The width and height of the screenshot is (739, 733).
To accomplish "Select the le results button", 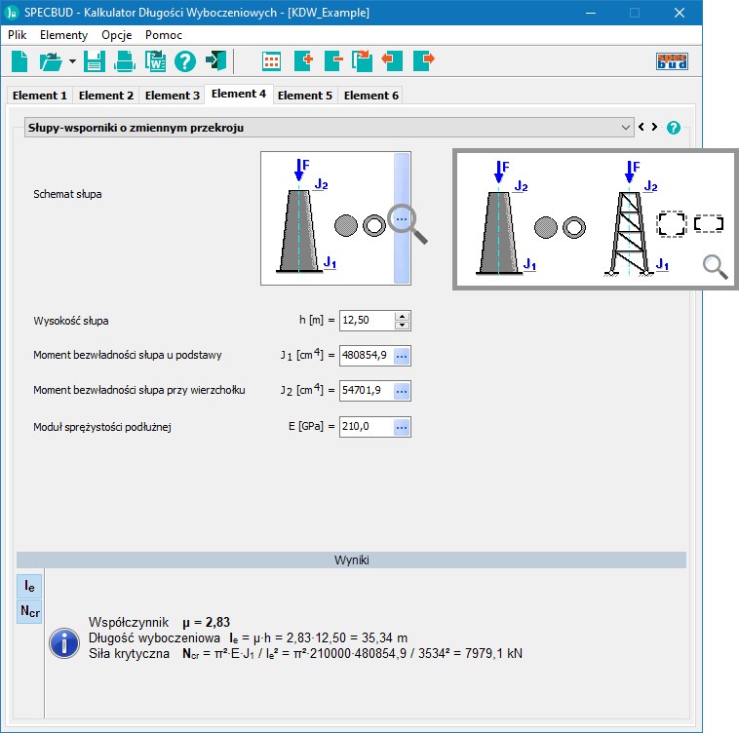I will (x=30, y=587).
